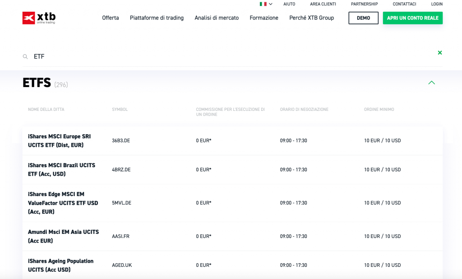The width and height of the screenshot is (462, 279).
Task: Click the ETF search input field
Action: 233,56
